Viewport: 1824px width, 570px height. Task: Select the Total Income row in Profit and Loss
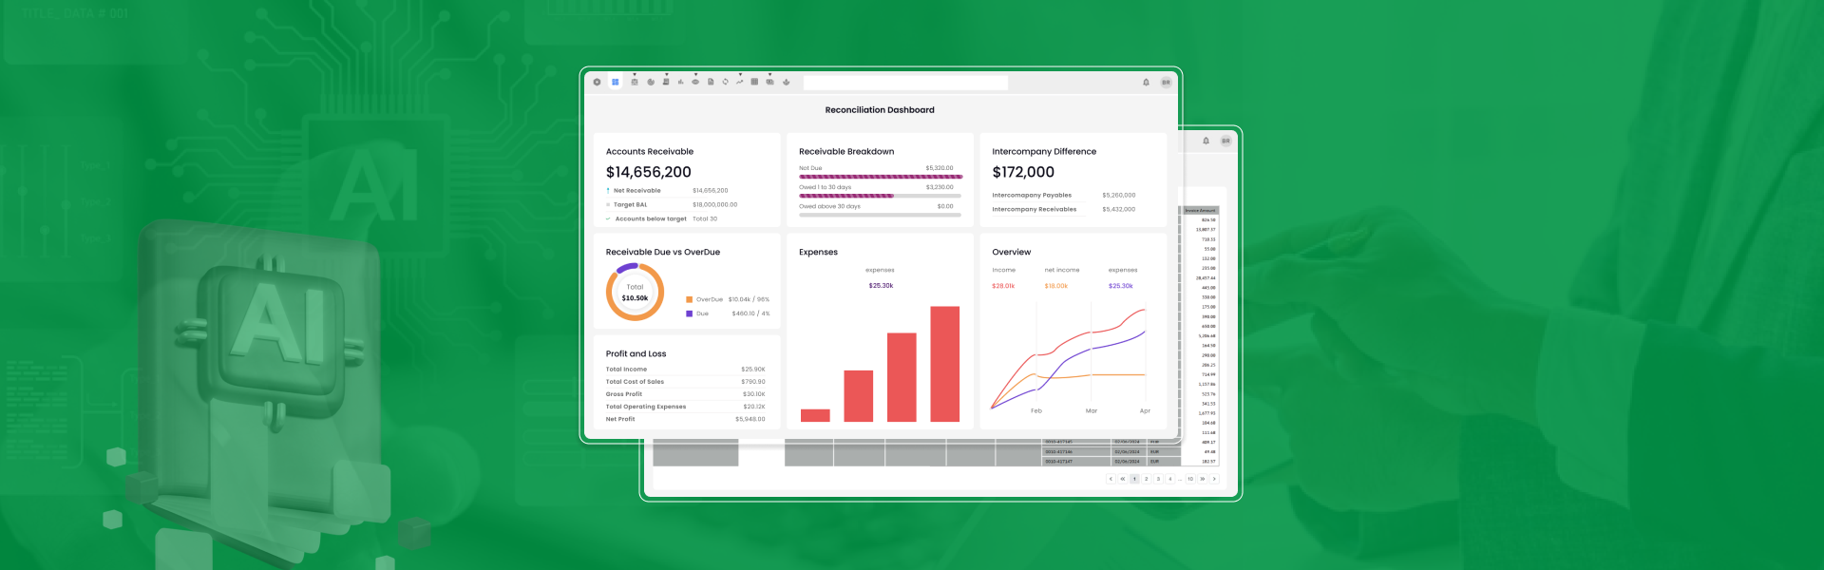coord(685,370)
